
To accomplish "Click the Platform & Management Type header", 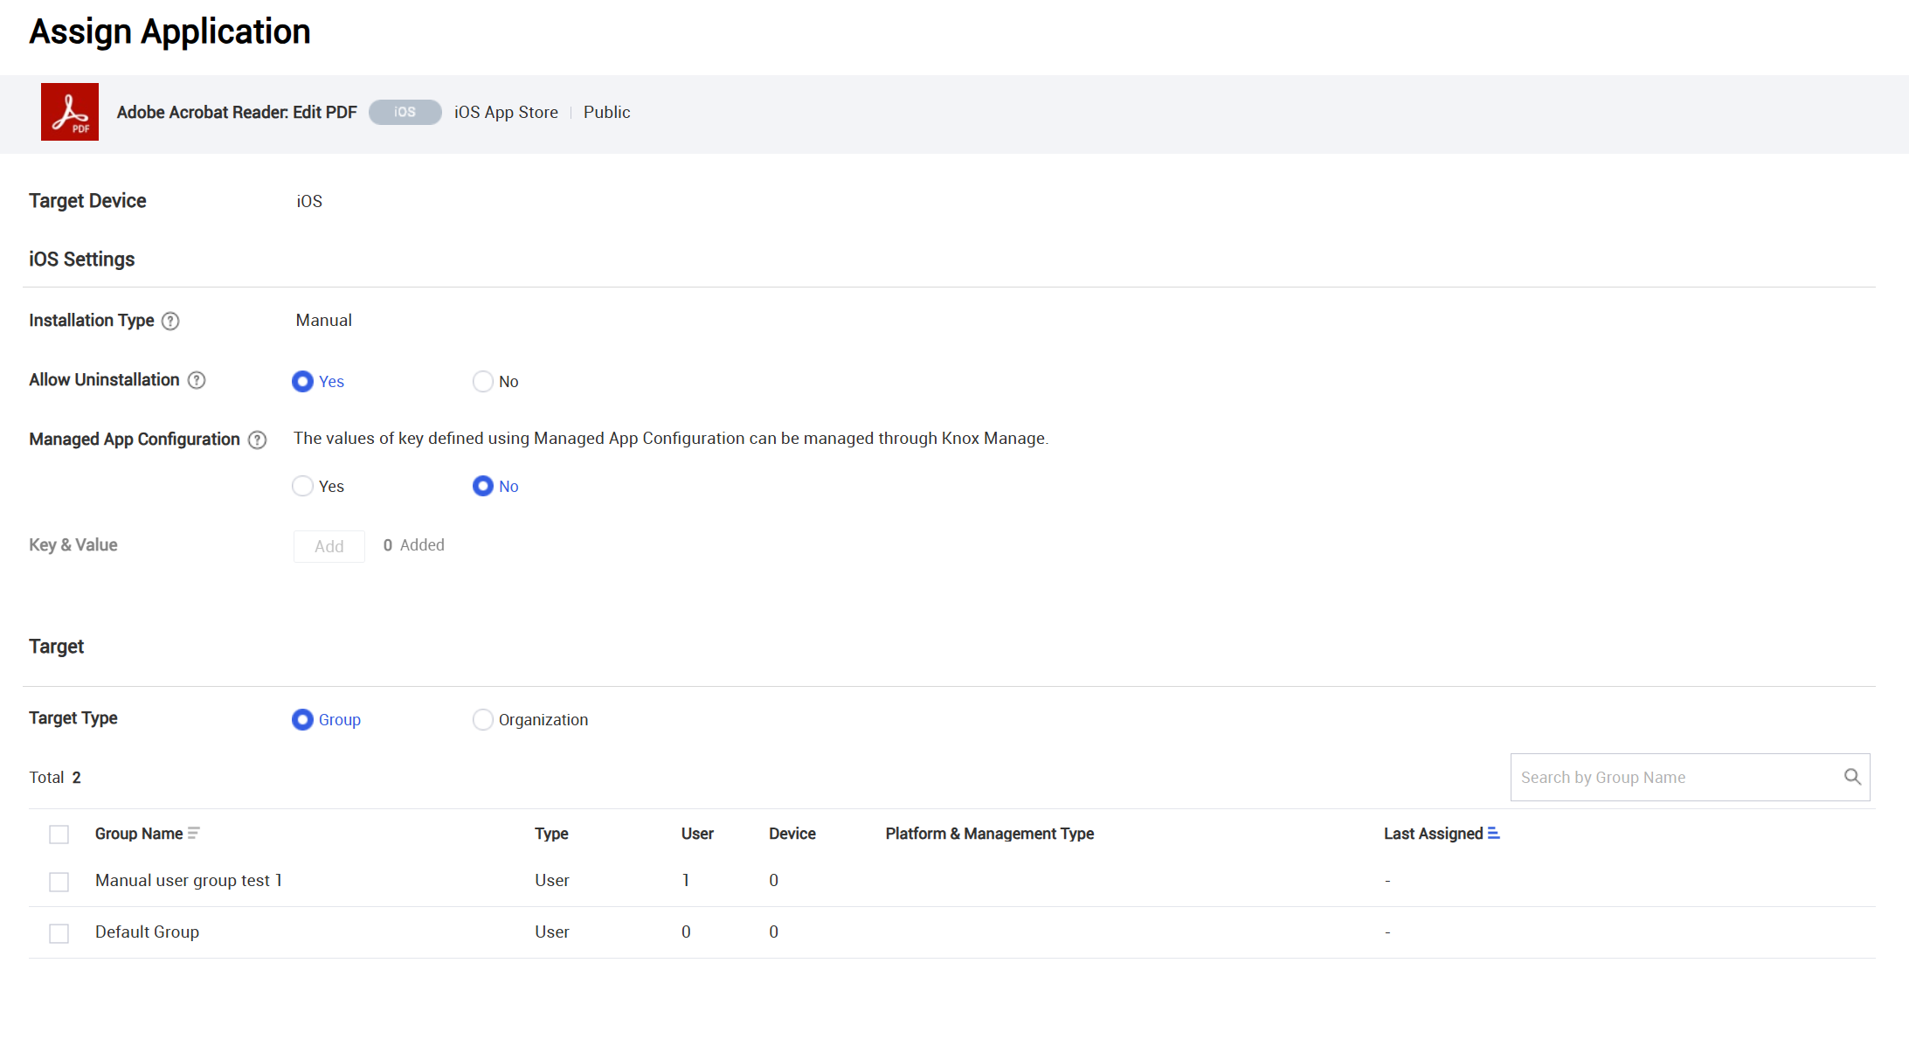I will 990,834.
